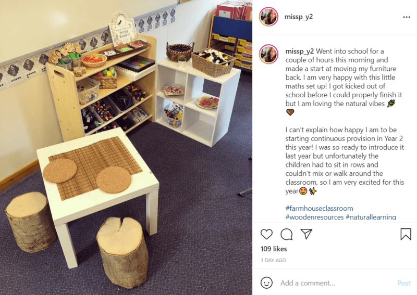Click the Post comment button
Screen dimensions: 417x295
pos(403,283)
